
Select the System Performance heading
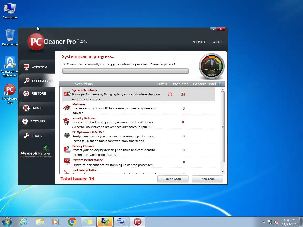point(88,160)
